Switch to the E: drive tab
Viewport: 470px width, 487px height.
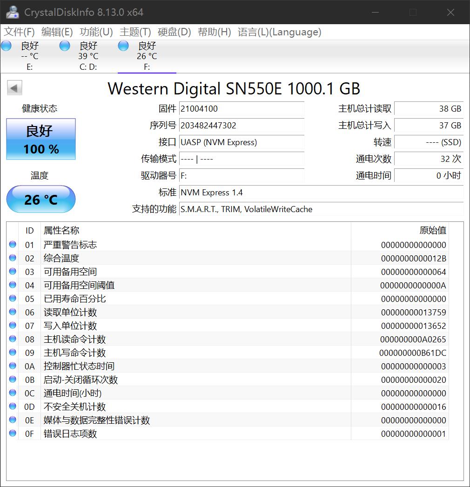(29, 56)
